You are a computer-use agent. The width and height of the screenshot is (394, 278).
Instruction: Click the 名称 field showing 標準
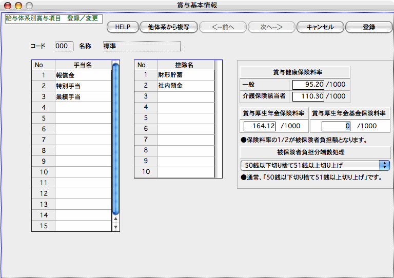142,46
